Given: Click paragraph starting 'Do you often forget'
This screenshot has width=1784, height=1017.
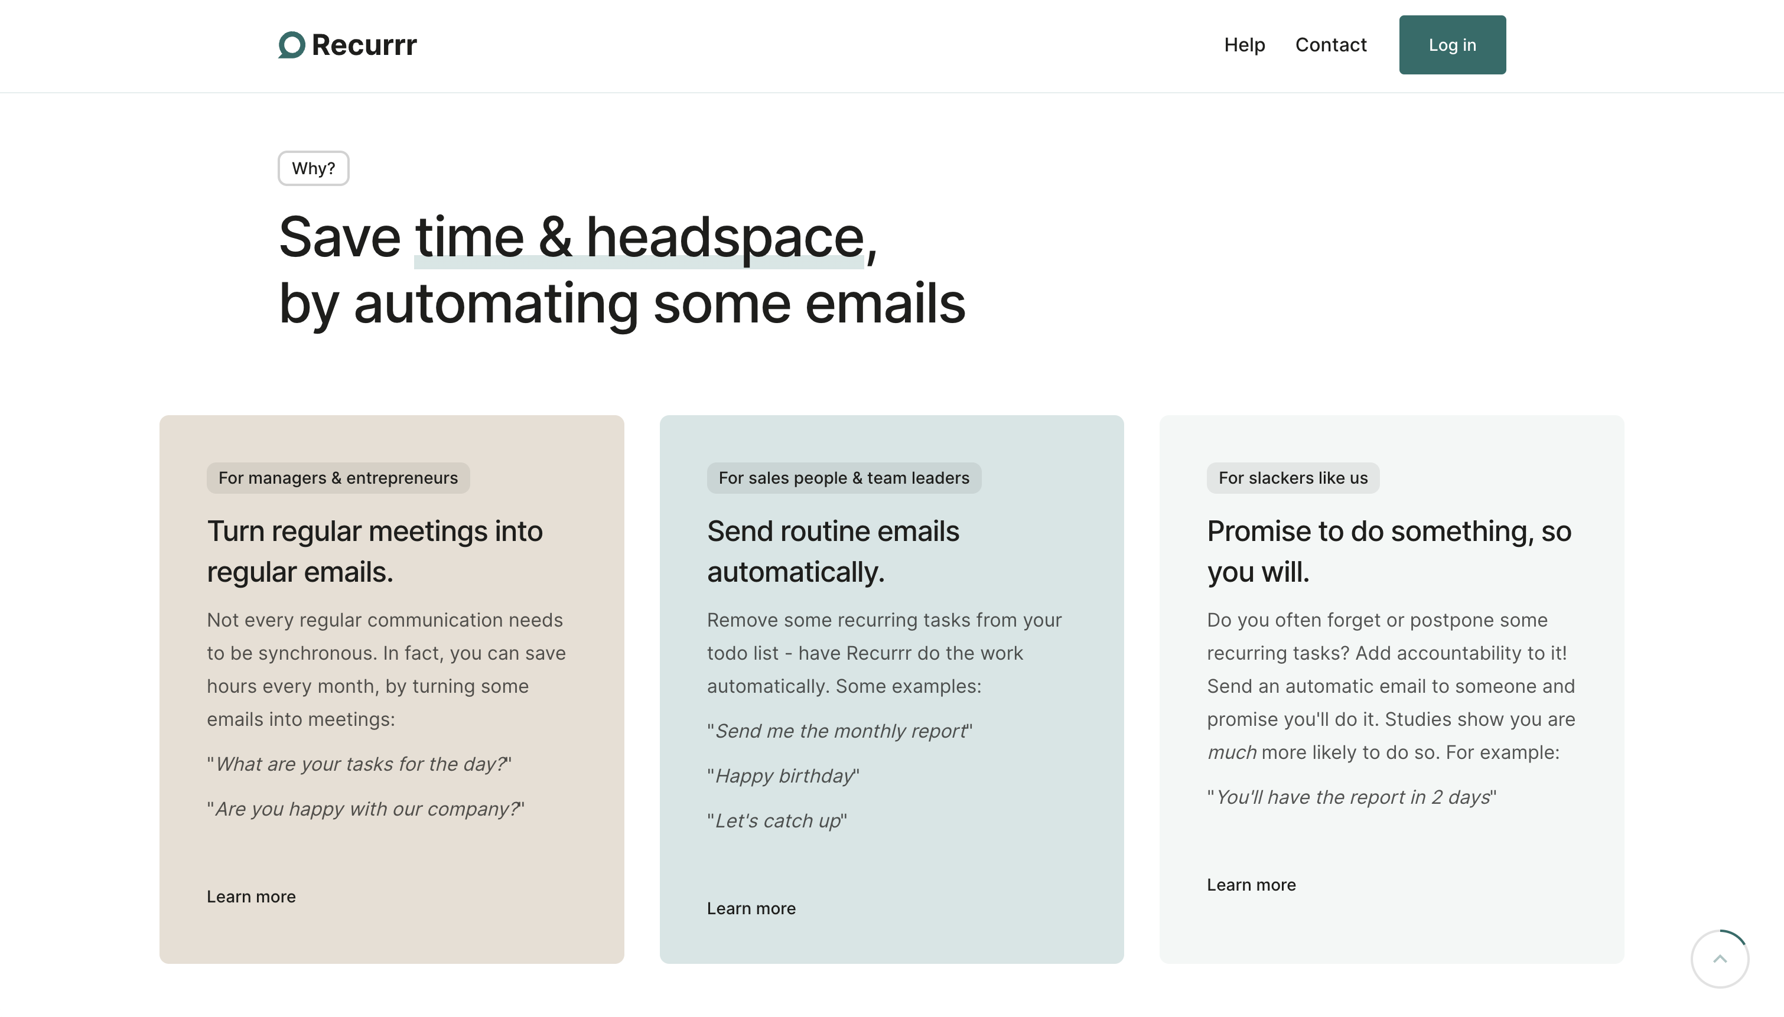Looking at the screenshot, I should [x=1391, y=686].
